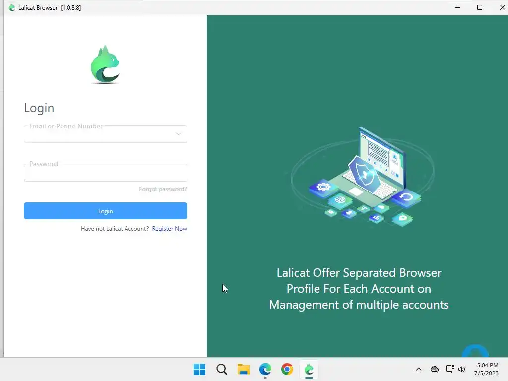Launch Google Chrome from the taskbar
The height and width of the screenshot is (381, 508).
point(287,369)
